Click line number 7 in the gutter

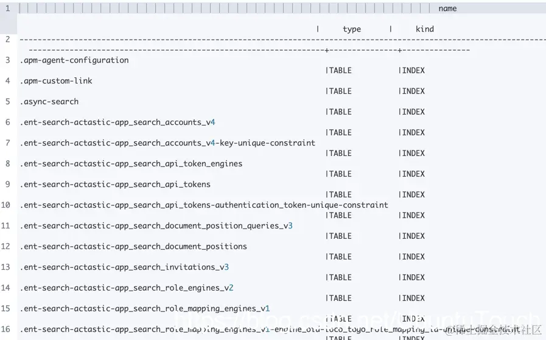8,143
